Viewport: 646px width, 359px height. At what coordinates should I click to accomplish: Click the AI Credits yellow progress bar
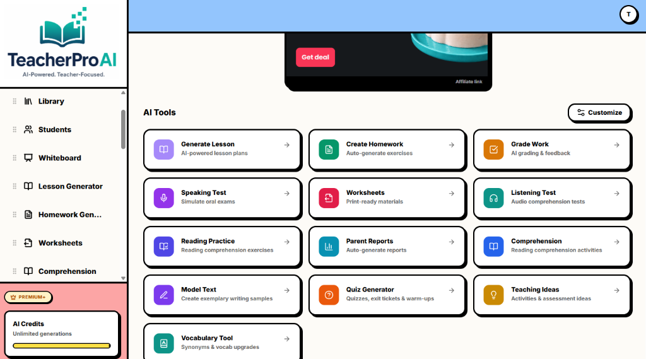62,346
